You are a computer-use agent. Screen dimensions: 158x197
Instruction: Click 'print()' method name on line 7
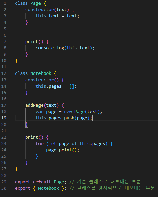34,42
